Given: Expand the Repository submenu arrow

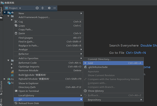Looking at the screenshot, I should (141, 100).
